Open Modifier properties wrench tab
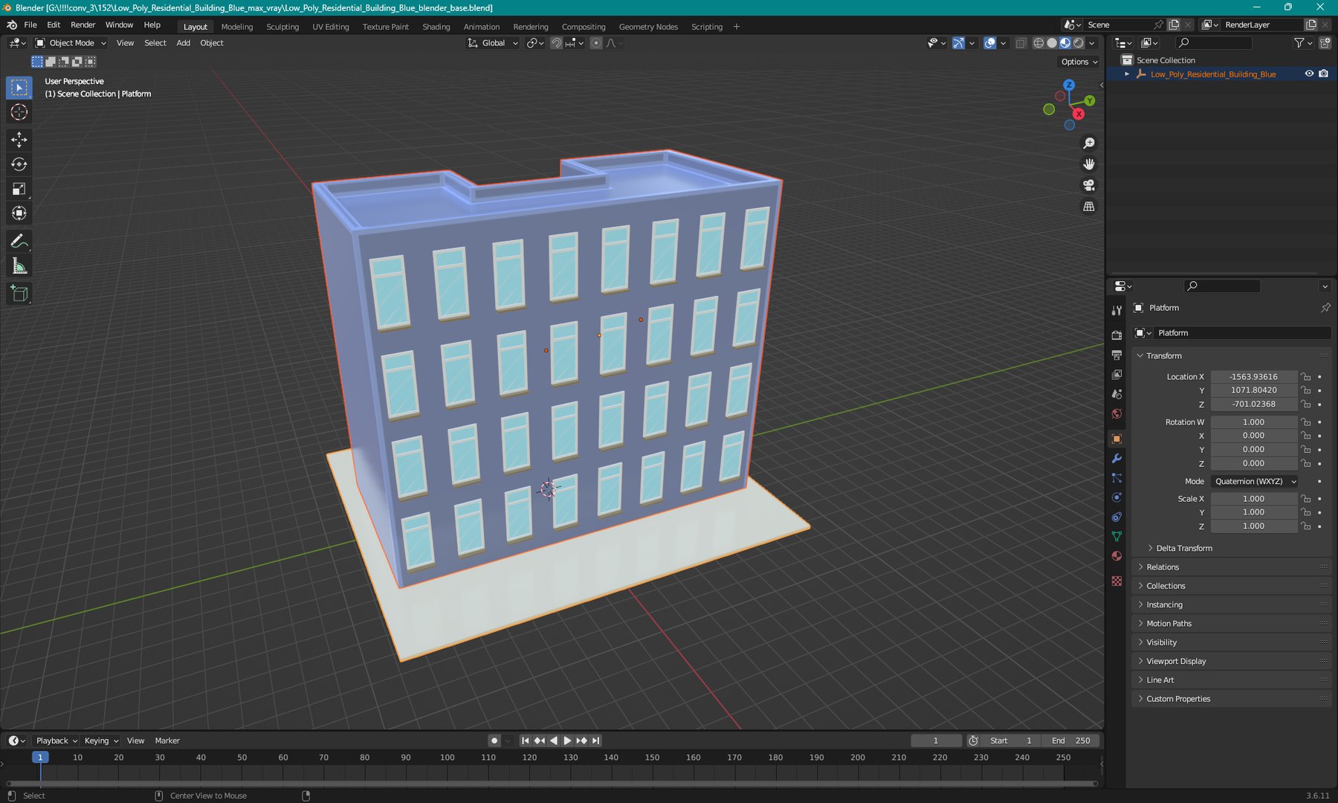Image resolution: width=1338 pixels, height=803 pixels. (x=1116, y=459)
